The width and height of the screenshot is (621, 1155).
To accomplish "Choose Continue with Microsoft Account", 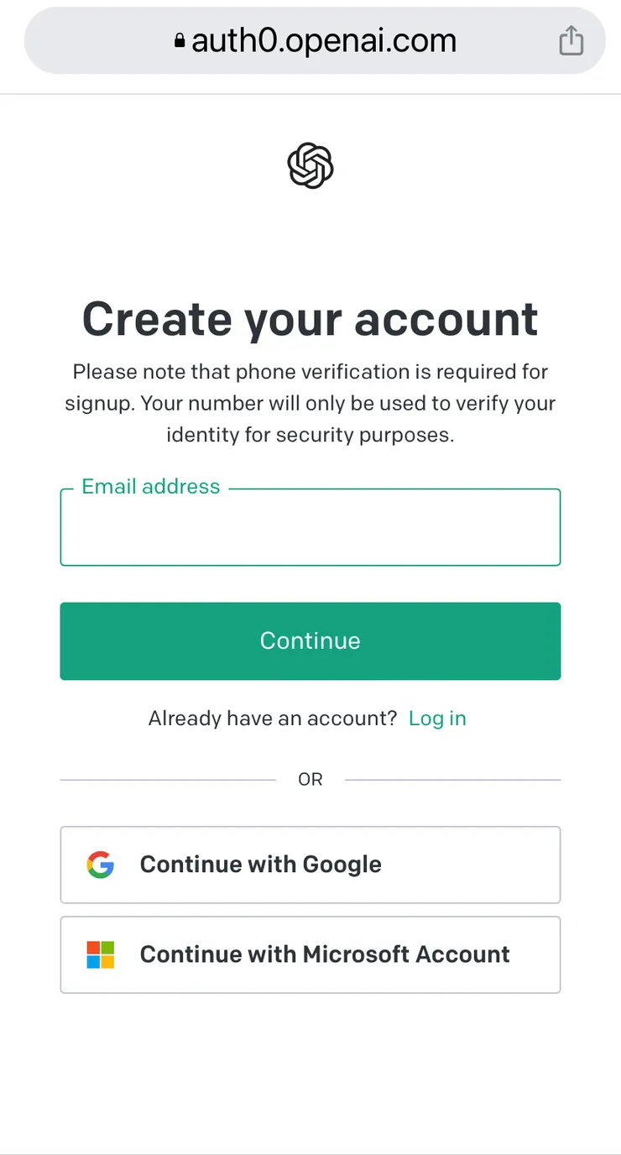I will 310,954.
